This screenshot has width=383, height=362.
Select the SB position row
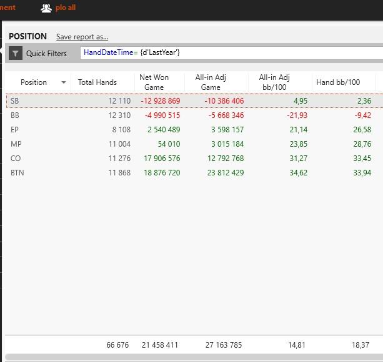[x=15, y=101]
